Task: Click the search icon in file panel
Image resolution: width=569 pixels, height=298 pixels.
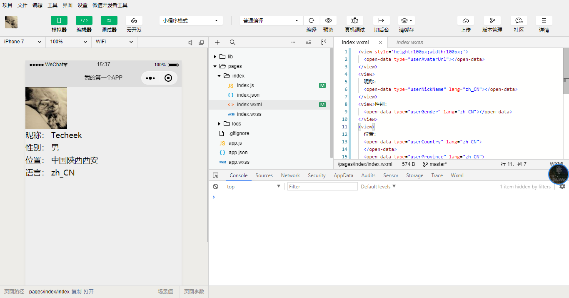Action: [232, 42]
